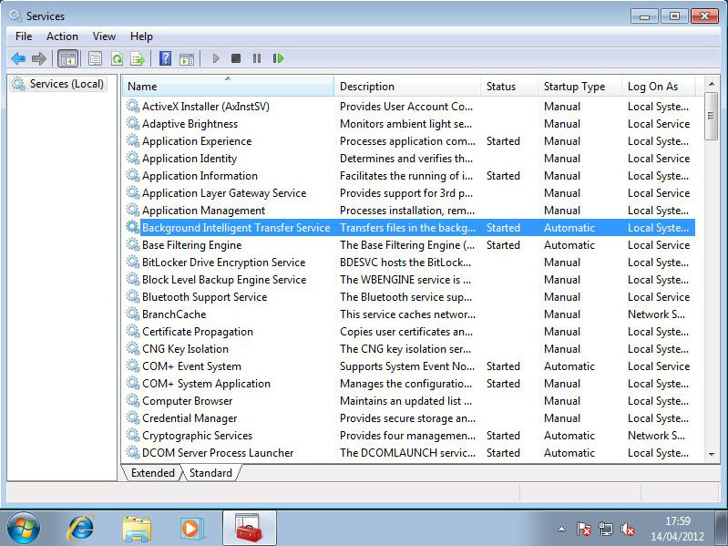The width and height of the screenshot is (728, 546).
Task: Open the Help menu
Action: pyautogui.click(x=141, y=36)
